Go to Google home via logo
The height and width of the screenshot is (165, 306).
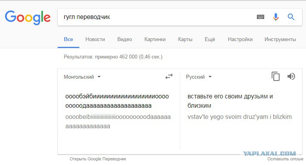[28, 17]
